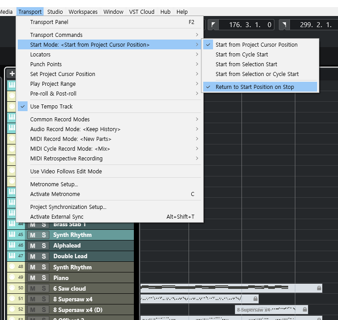
Task: Click the left locator marker icon
Action: tap(213, 25)
